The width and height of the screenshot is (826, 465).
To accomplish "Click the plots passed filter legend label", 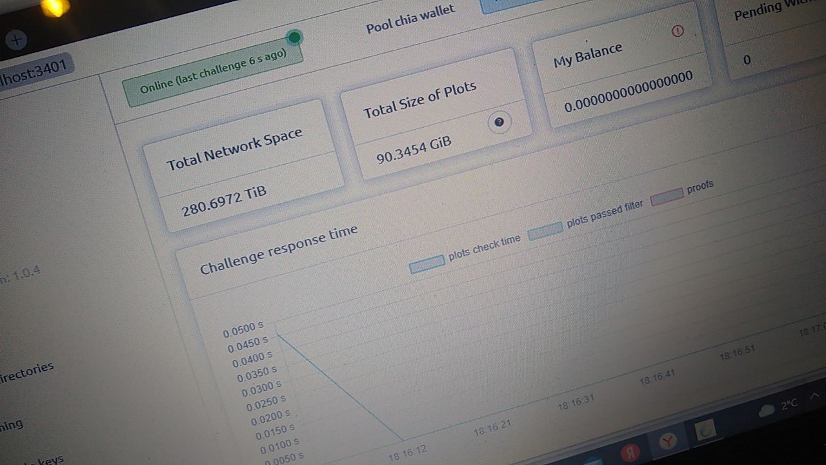I will click(x=605, y=214).
